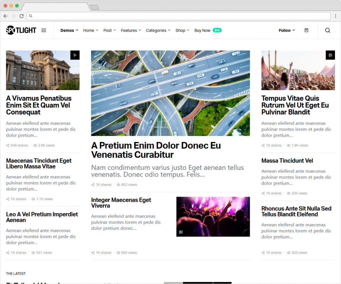Expand the Categories dropdown menu

click(x=158, y=30)
